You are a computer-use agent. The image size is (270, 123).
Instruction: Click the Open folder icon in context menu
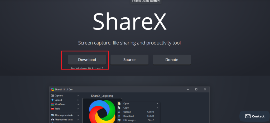tap(119, 104)
